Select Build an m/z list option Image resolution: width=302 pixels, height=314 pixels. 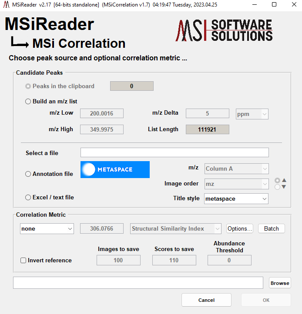click(28, 101)
